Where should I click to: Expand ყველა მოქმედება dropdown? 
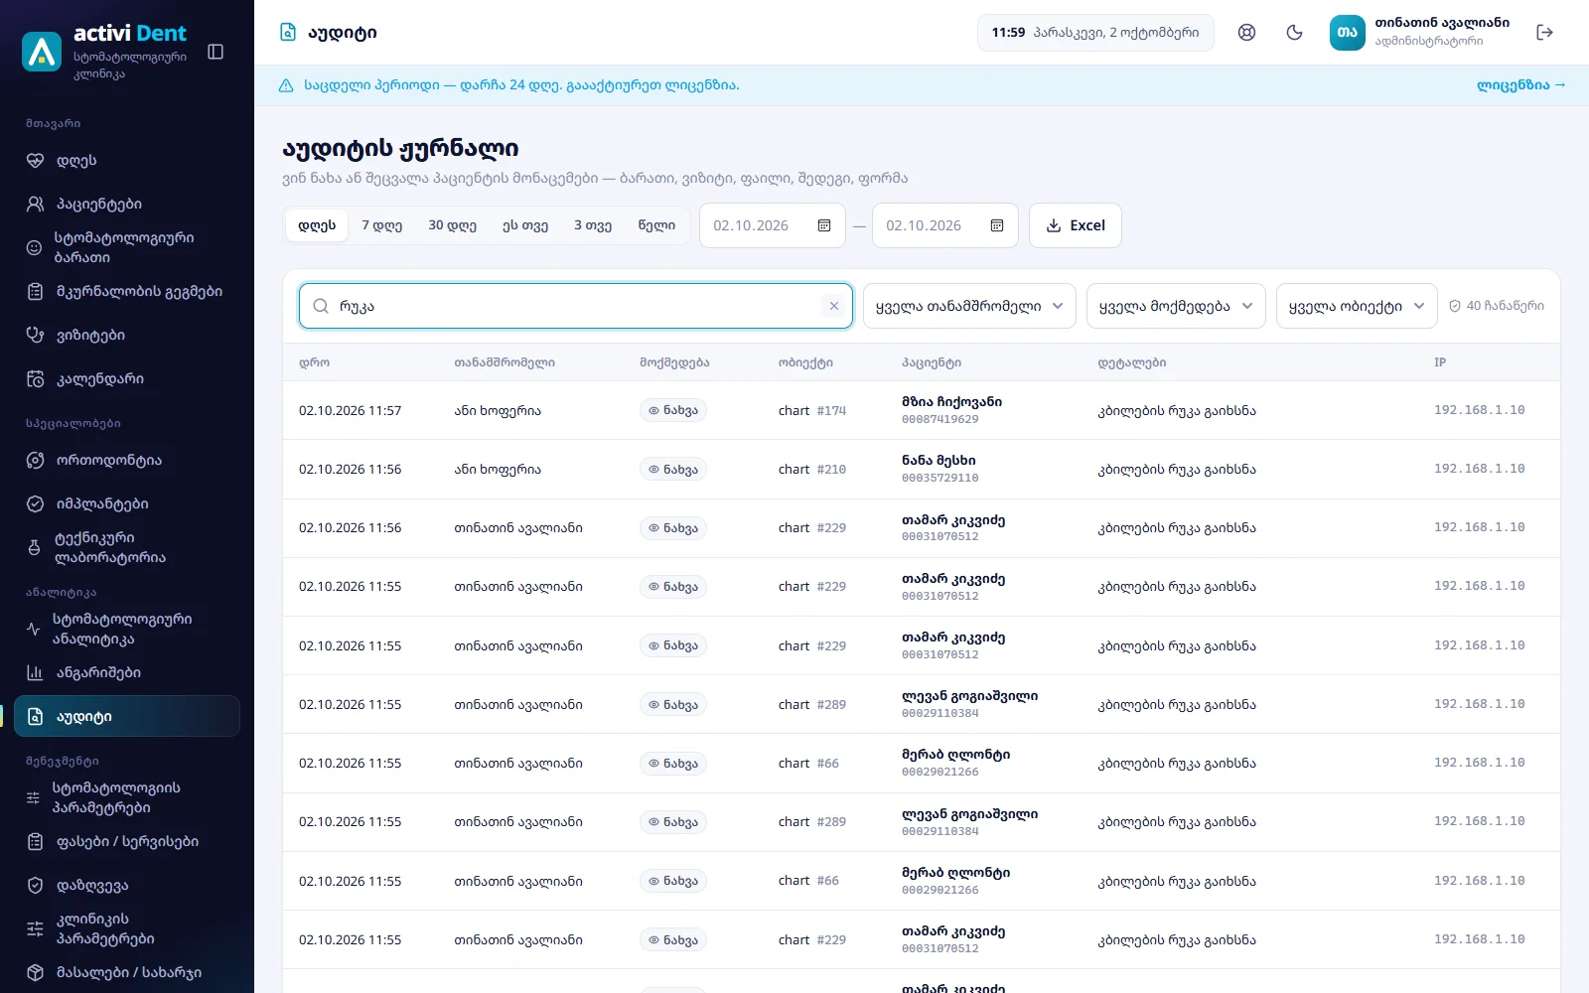pos(1176,306)
